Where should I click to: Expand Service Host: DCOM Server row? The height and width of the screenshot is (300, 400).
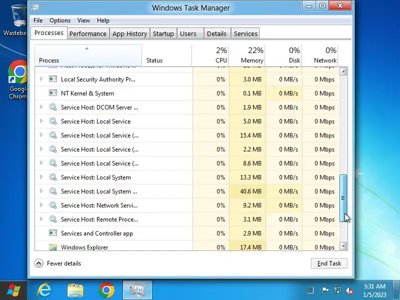click(41, 107)
